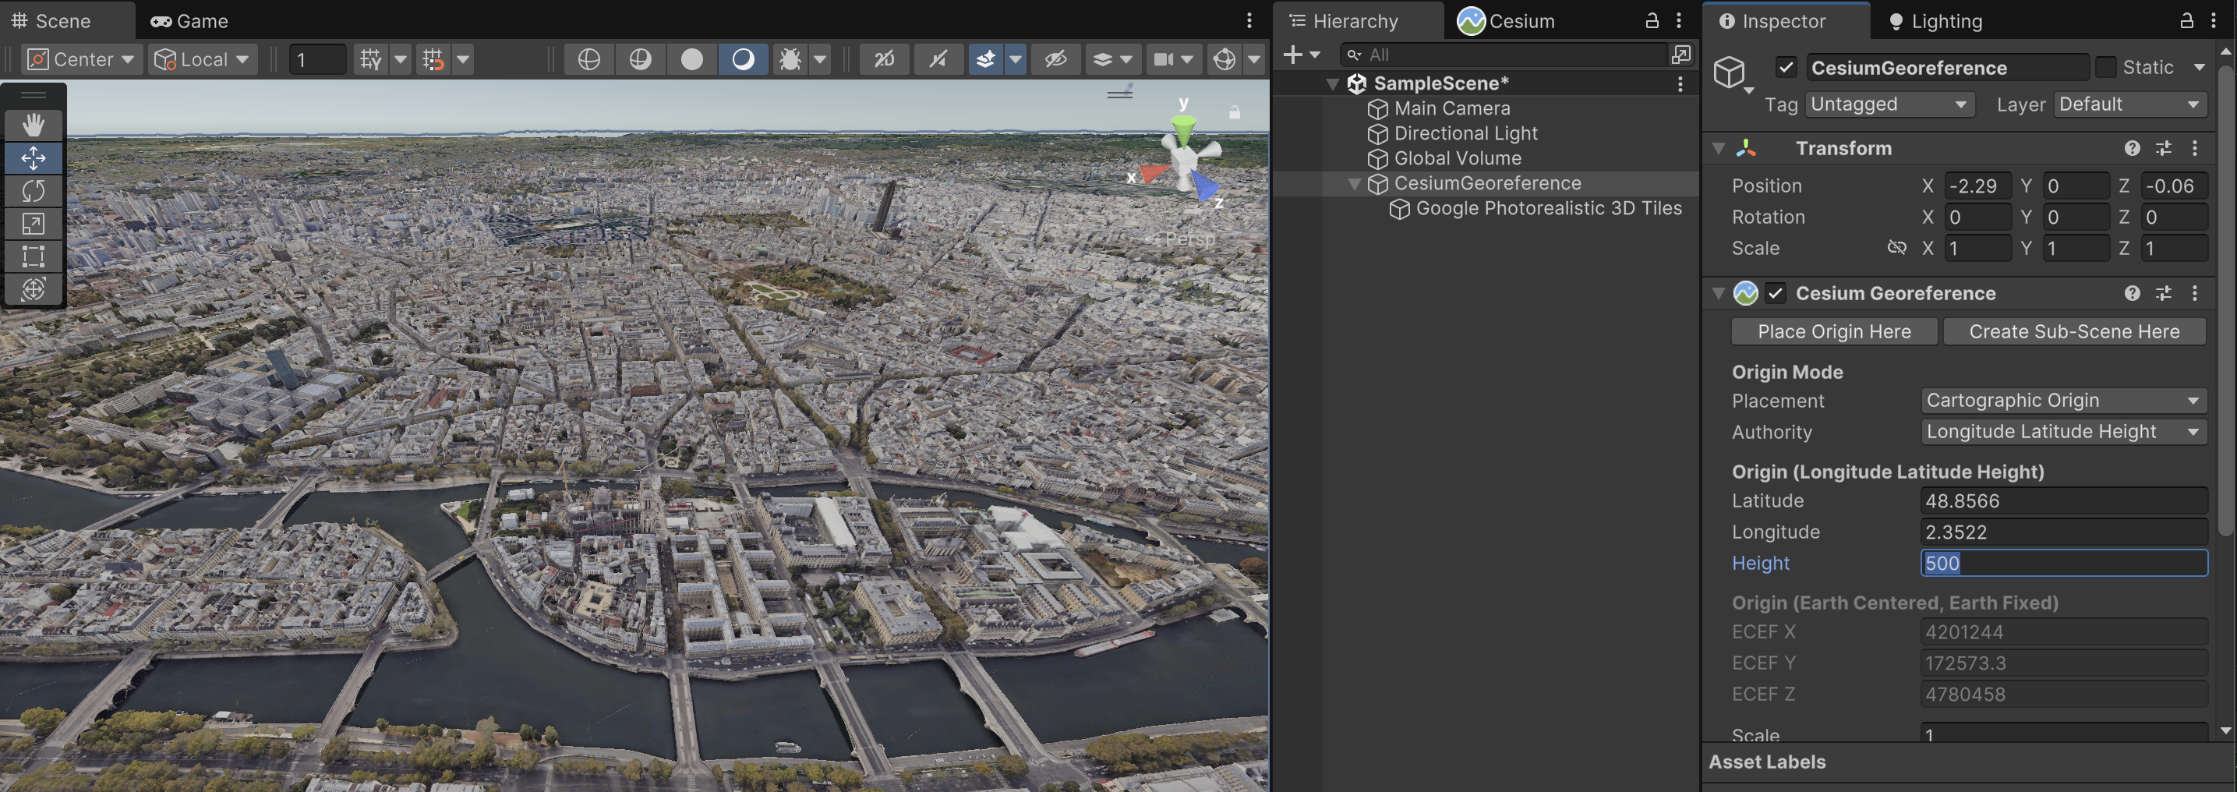Collapse the Cesium Georeference component
The image size is (2237, 792).
tap(1718, 294)
